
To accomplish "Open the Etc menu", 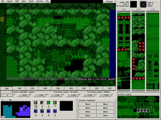I will pos(47,1).
